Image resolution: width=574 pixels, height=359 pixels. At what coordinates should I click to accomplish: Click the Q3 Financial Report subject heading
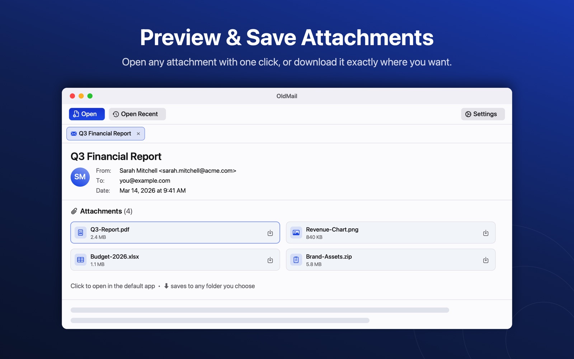(x=116, y=157)
